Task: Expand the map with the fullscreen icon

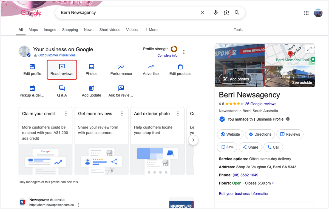Action: pos(309,49)
